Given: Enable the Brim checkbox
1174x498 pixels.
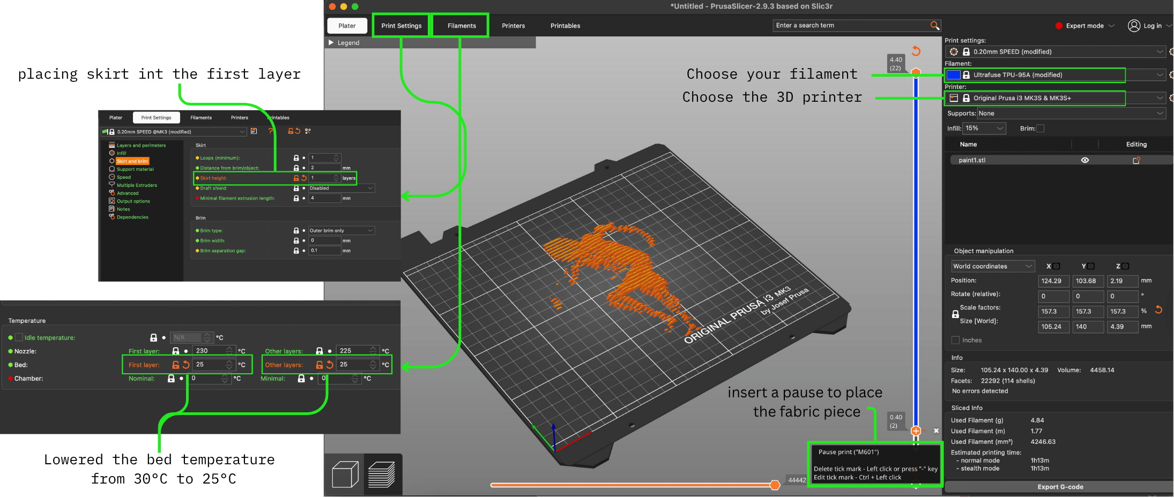Looking at the screenshot, I should point(1041,129).
